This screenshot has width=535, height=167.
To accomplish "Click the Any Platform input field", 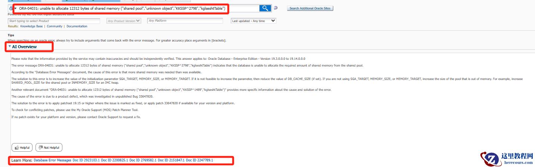I will [185, 21].
